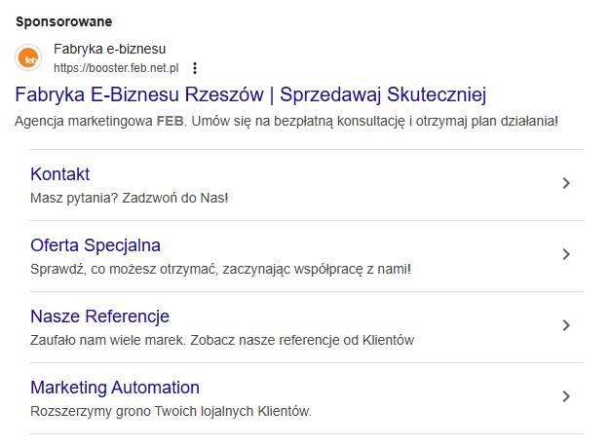
Task: Click the Agencja marketingowa FEB description
Action: point(286,121)
